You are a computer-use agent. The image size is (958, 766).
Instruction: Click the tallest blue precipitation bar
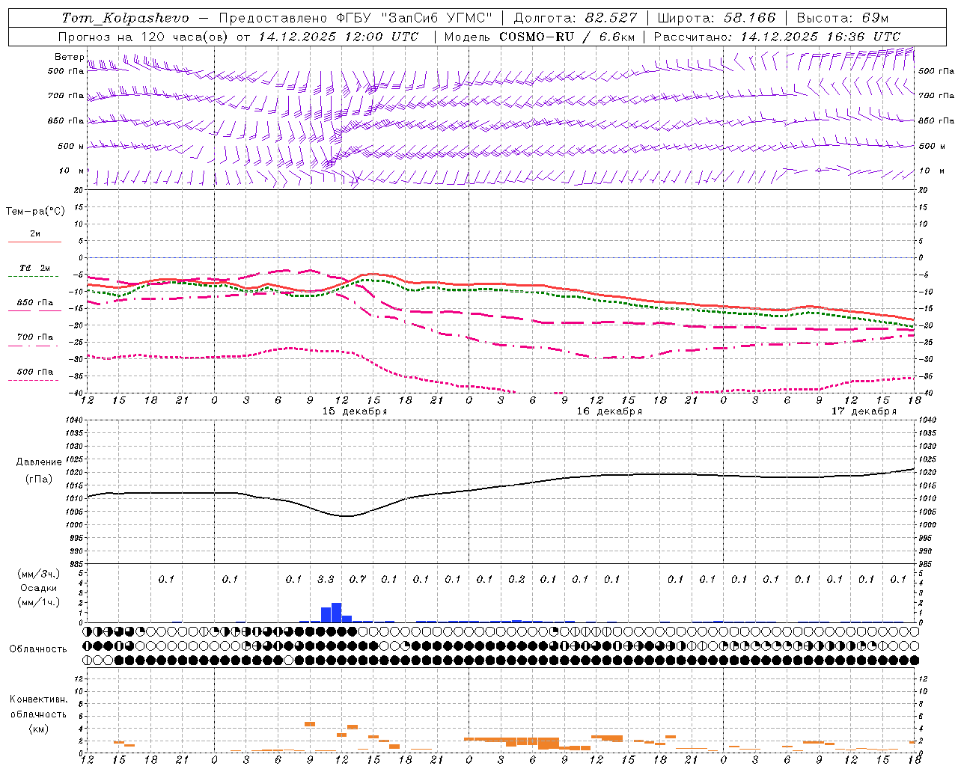pos(337,613)
